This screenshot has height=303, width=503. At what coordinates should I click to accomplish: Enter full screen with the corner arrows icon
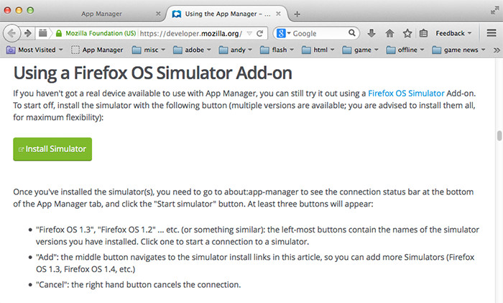click(x=494, y=11)
